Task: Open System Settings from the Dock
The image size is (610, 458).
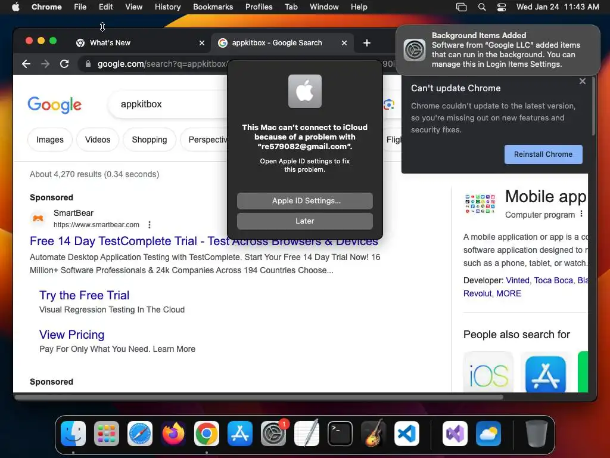Action: pyautogui.click(x=273, y=434)
